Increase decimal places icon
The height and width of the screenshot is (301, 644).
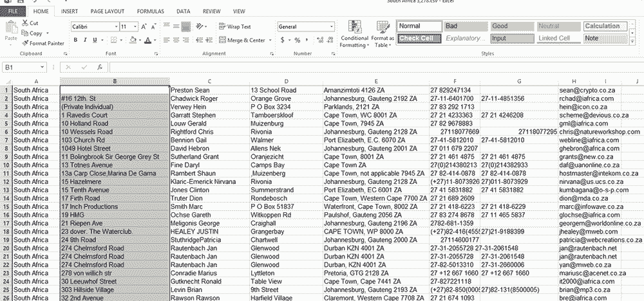pyautogui.click(x=319, y=40)
